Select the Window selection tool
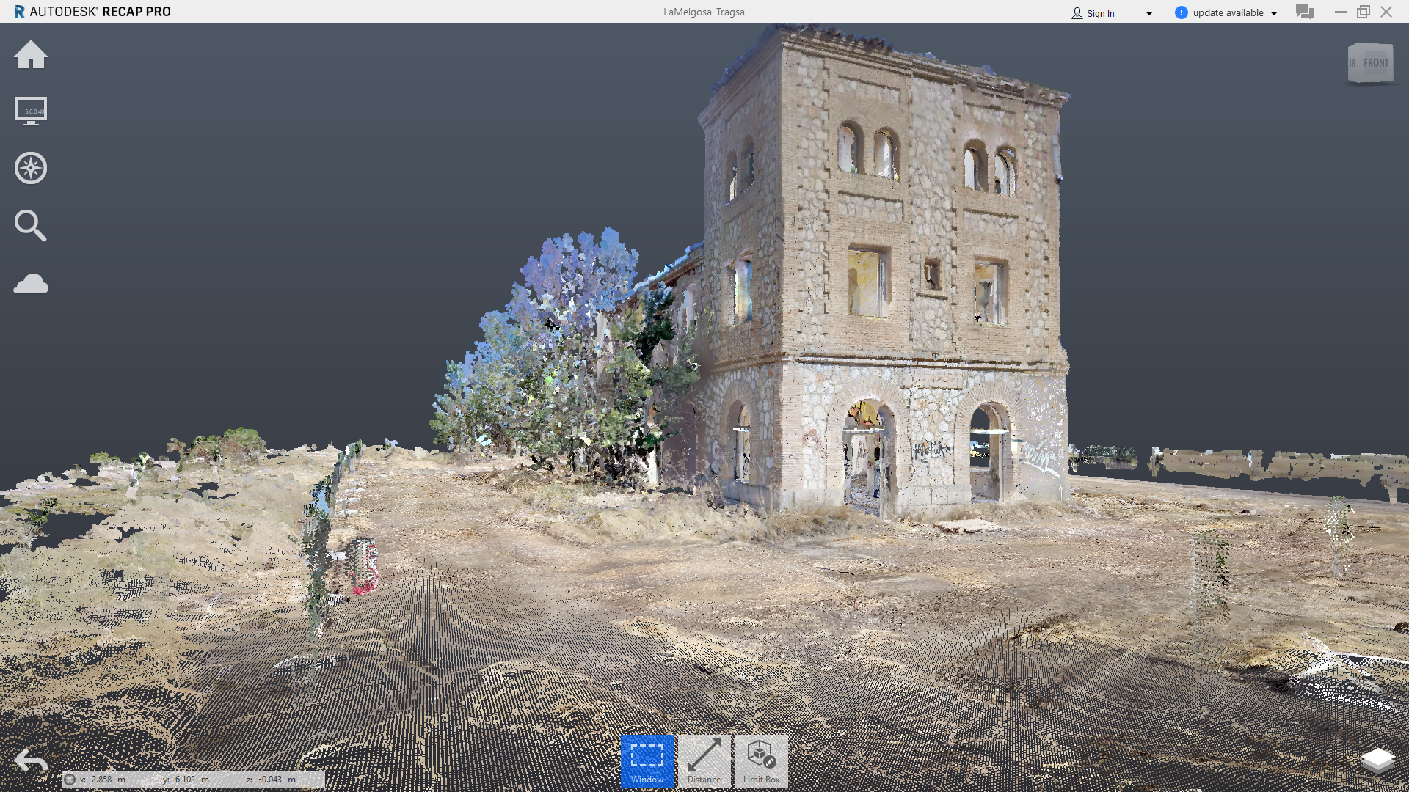Screen dimensions: 1409x792 tap(647, 760)
